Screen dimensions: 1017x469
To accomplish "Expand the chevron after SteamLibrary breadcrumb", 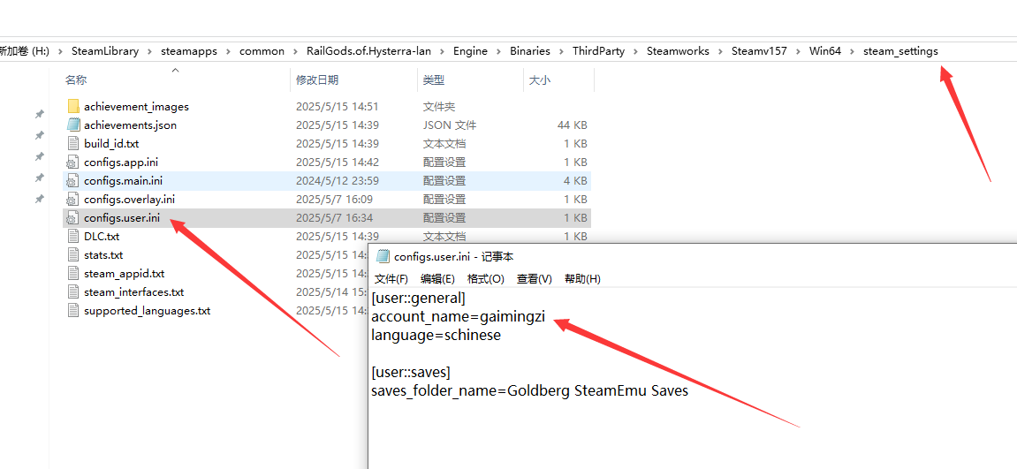I will (150, 51).
